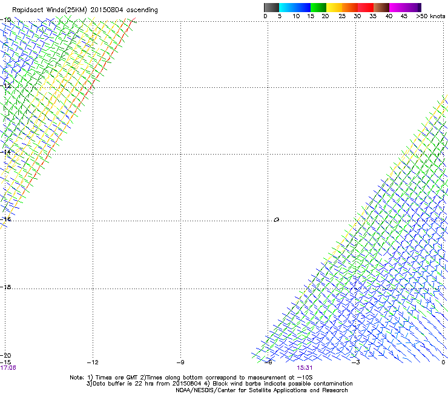Image resolution: width=448 pixels, height=394 pixels.
Task: Click the '25' label in color legend
Action: (x=342, y=16)
